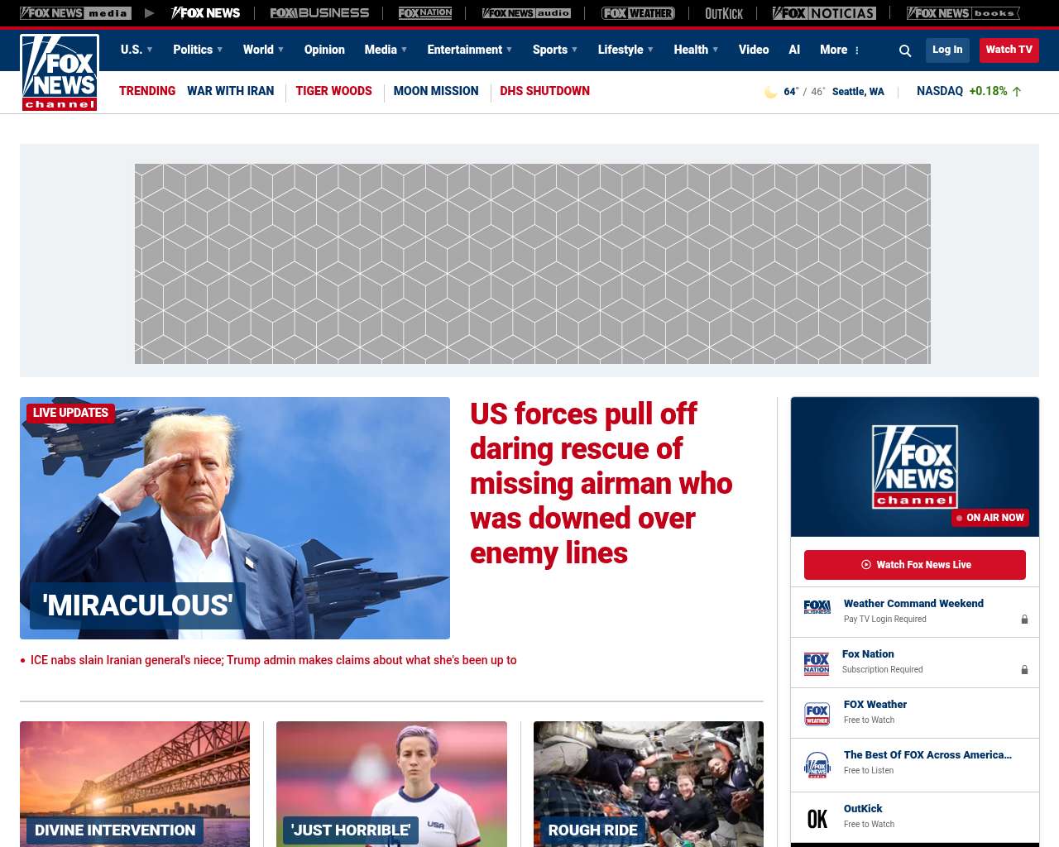Open the 'MIRACULOUS' Trump salute story image
Image resolution: width=1059 pixels, height=847 pixels.
235,518
